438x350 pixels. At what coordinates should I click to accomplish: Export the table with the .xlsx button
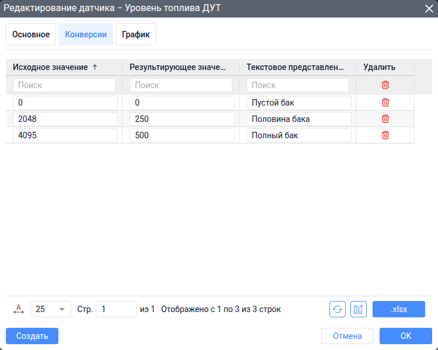click(399, 309)
